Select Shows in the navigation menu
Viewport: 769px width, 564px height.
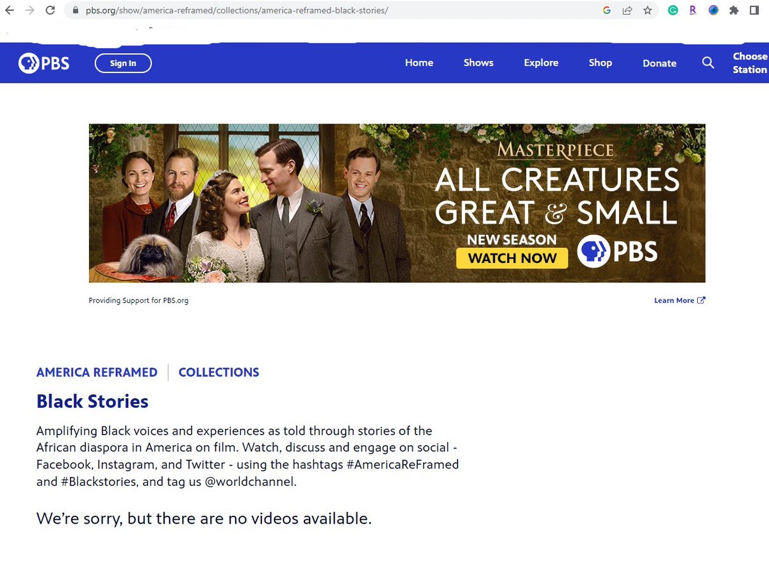point(478,63)
